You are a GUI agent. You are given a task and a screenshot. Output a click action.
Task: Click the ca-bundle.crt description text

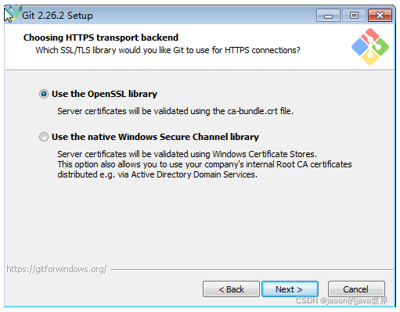point(175,111)
